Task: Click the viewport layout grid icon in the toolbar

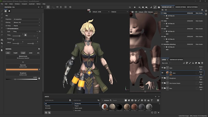Action: [x=48, y=7]
